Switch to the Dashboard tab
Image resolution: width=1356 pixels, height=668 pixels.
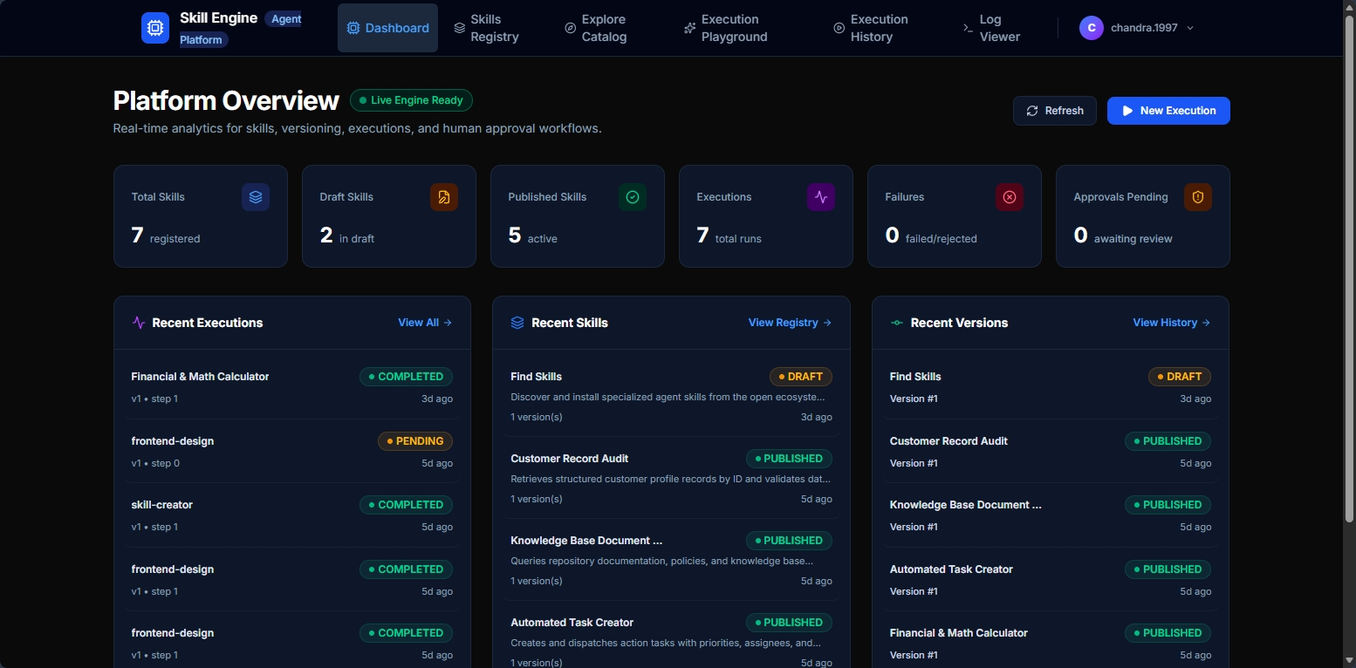click(388, 28)
